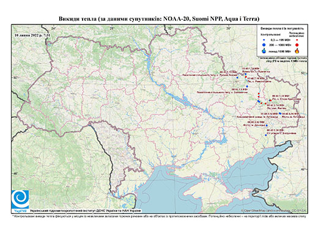Click the blue marker at Алчевськ
The height and width of the screenshot is (225, 318).
pyautogui.click(x=280, y=113)
